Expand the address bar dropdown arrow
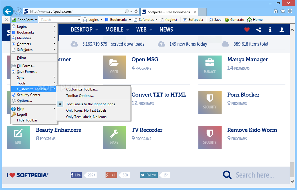297x190 pixels. point(131,11)
